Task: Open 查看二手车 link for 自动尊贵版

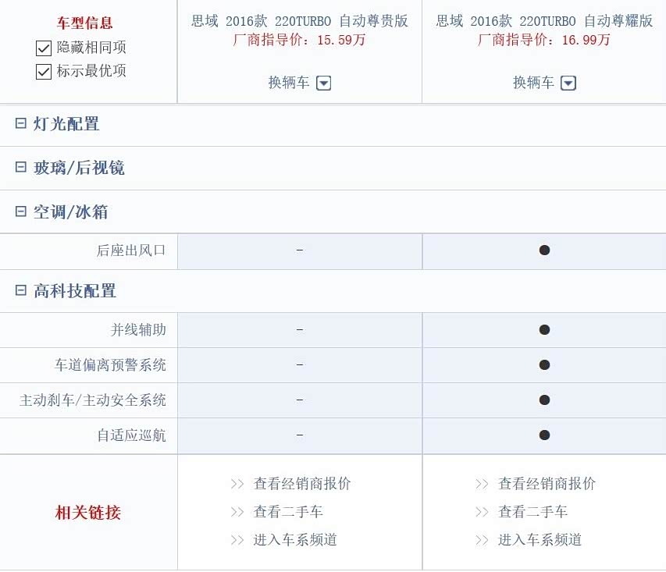Action: click(x=288, y=512)
